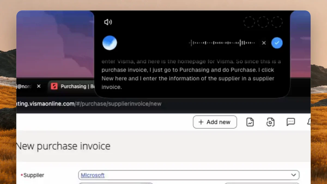Close the browser tab ending in @nord
This screenshot has height=184, width=327.
point(39,86)
